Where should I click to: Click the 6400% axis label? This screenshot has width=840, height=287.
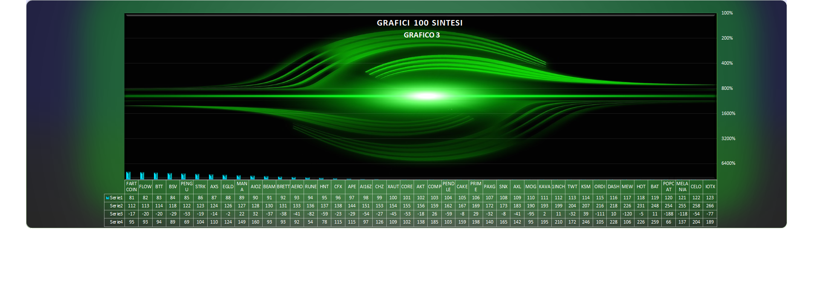(x=728, y=164)
